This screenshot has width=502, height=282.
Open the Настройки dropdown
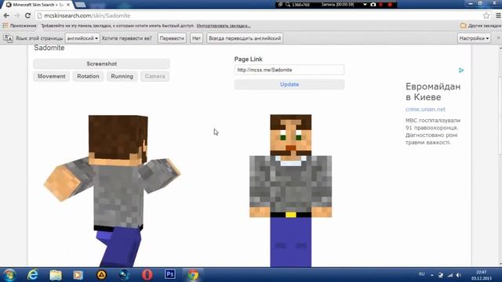coord(474,38)
